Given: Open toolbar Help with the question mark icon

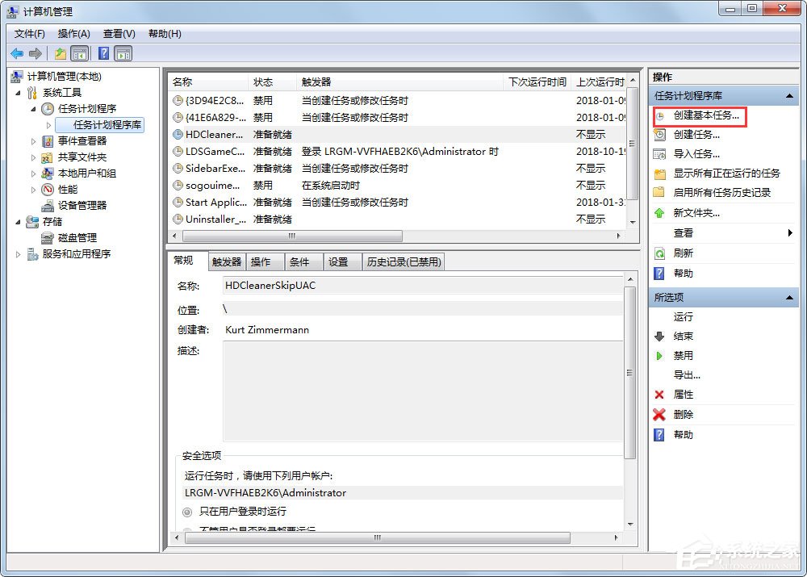Looking at the screenshot, I should click(102, 53).
